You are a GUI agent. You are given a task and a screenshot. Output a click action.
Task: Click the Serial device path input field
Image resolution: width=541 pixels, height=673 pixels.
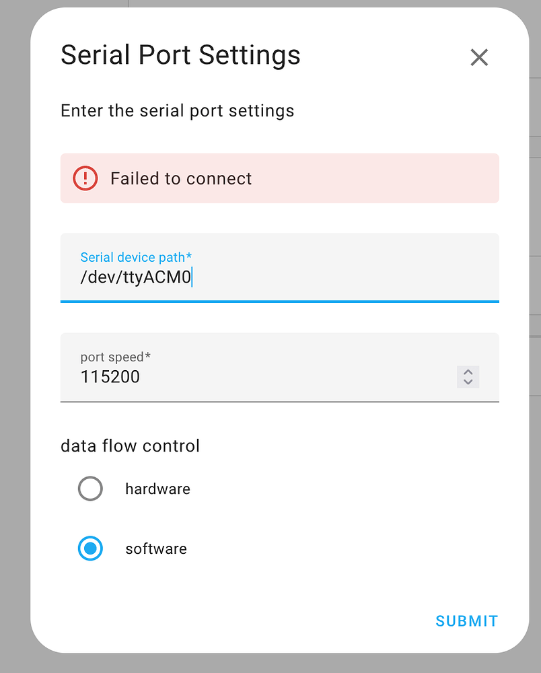(x=269, y=276)
